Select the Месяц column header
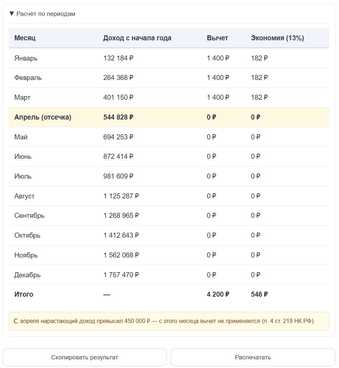This screenshot has height=368, width=339. [25, 38]
